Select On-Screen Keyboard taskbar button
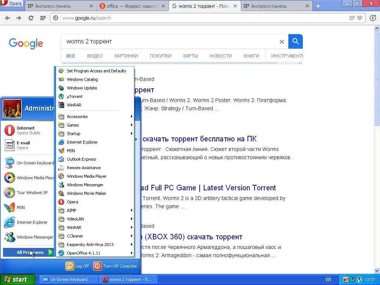This screenshot has height=285, width=380. (x=69, y=279)
